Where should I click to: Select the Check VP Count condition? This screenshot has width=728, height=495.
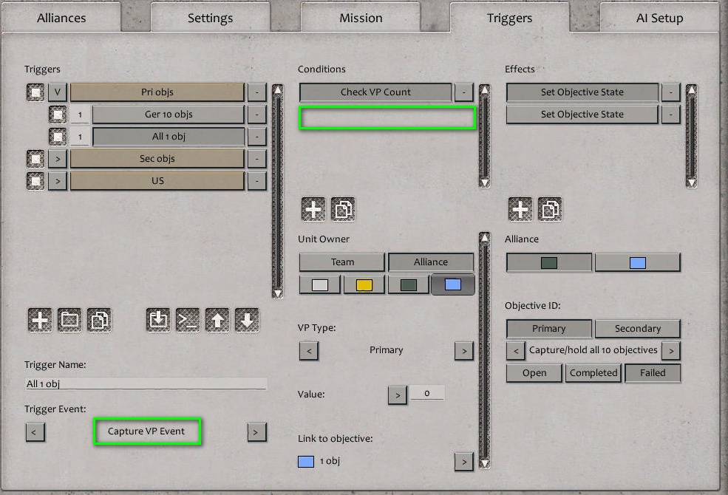click(375, 92)
